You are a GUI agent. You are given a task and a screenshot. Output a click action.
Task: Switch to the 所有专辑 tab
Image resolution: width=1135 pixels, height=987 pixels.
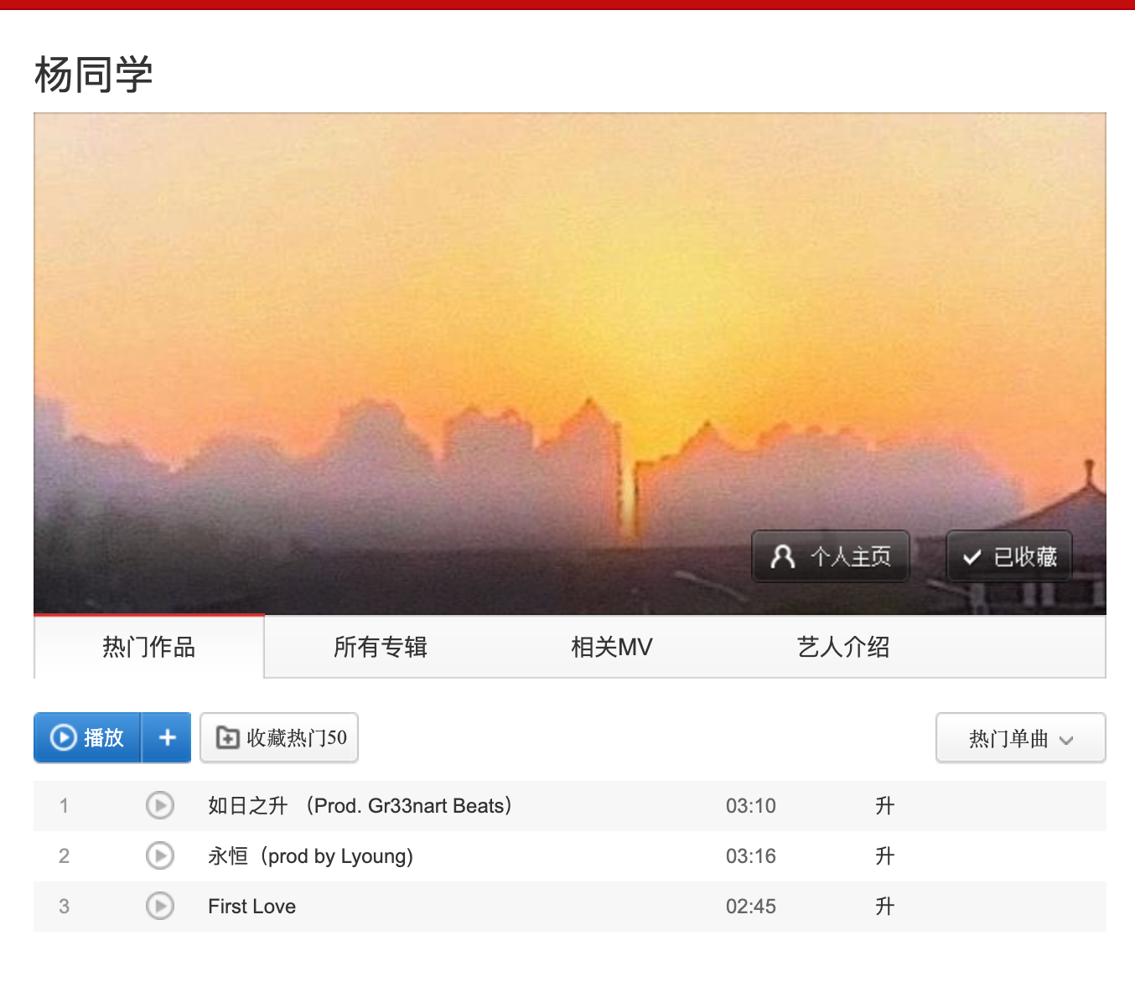(x=380, y=647)
